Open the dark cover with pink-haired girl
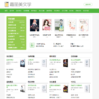99x99 pixels. click(35, 25)
